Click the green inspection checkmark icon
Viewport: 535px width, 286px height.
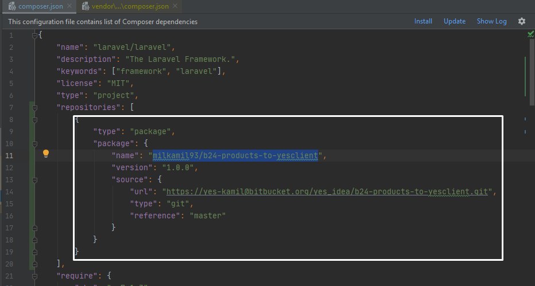pos(530,34)
